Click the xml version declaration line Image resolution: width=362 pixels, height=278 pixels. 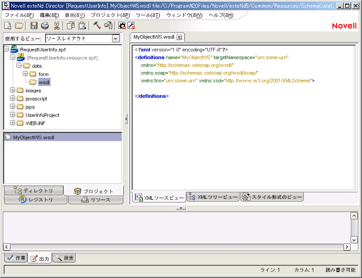tap(181, 50)
